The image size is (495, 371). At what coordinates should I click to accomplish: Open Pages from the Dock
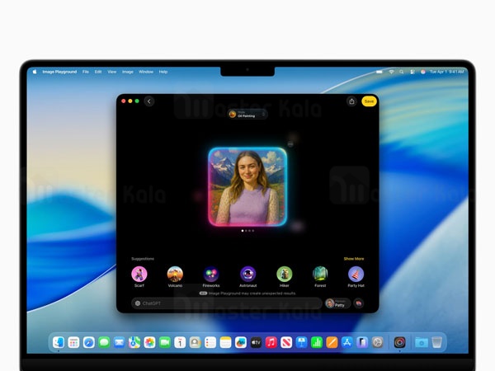[x=332, y=342]
